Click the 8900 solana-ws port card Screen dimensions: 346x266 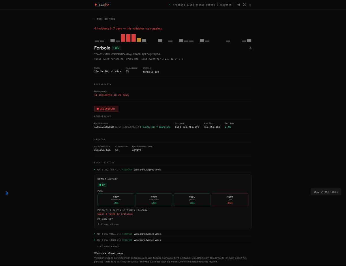tap(154, 200)
